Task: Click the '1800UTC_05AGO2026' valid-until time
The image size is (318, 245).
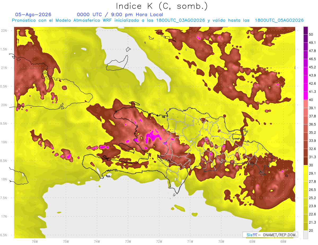Action: (279, 20)
